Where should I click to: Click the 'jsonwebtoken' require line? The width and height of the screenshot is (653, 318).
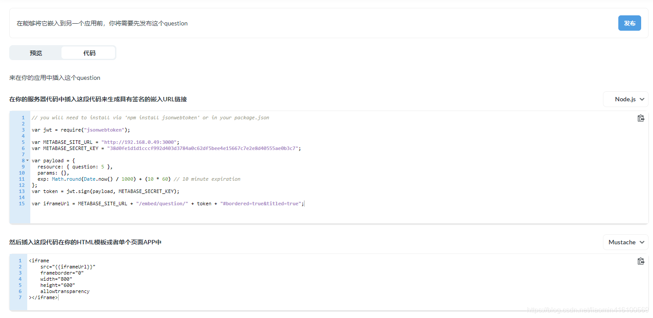81,130
